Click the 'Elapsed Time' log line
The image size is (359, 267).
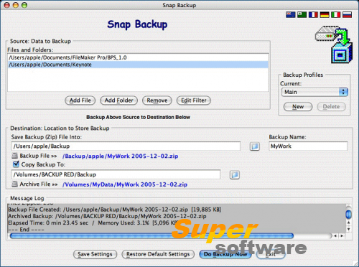click(x=93, y=223)
